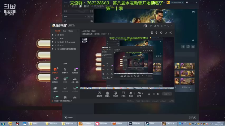Open tip 如何把手机变成电脑摄像头

pos(63,101)
